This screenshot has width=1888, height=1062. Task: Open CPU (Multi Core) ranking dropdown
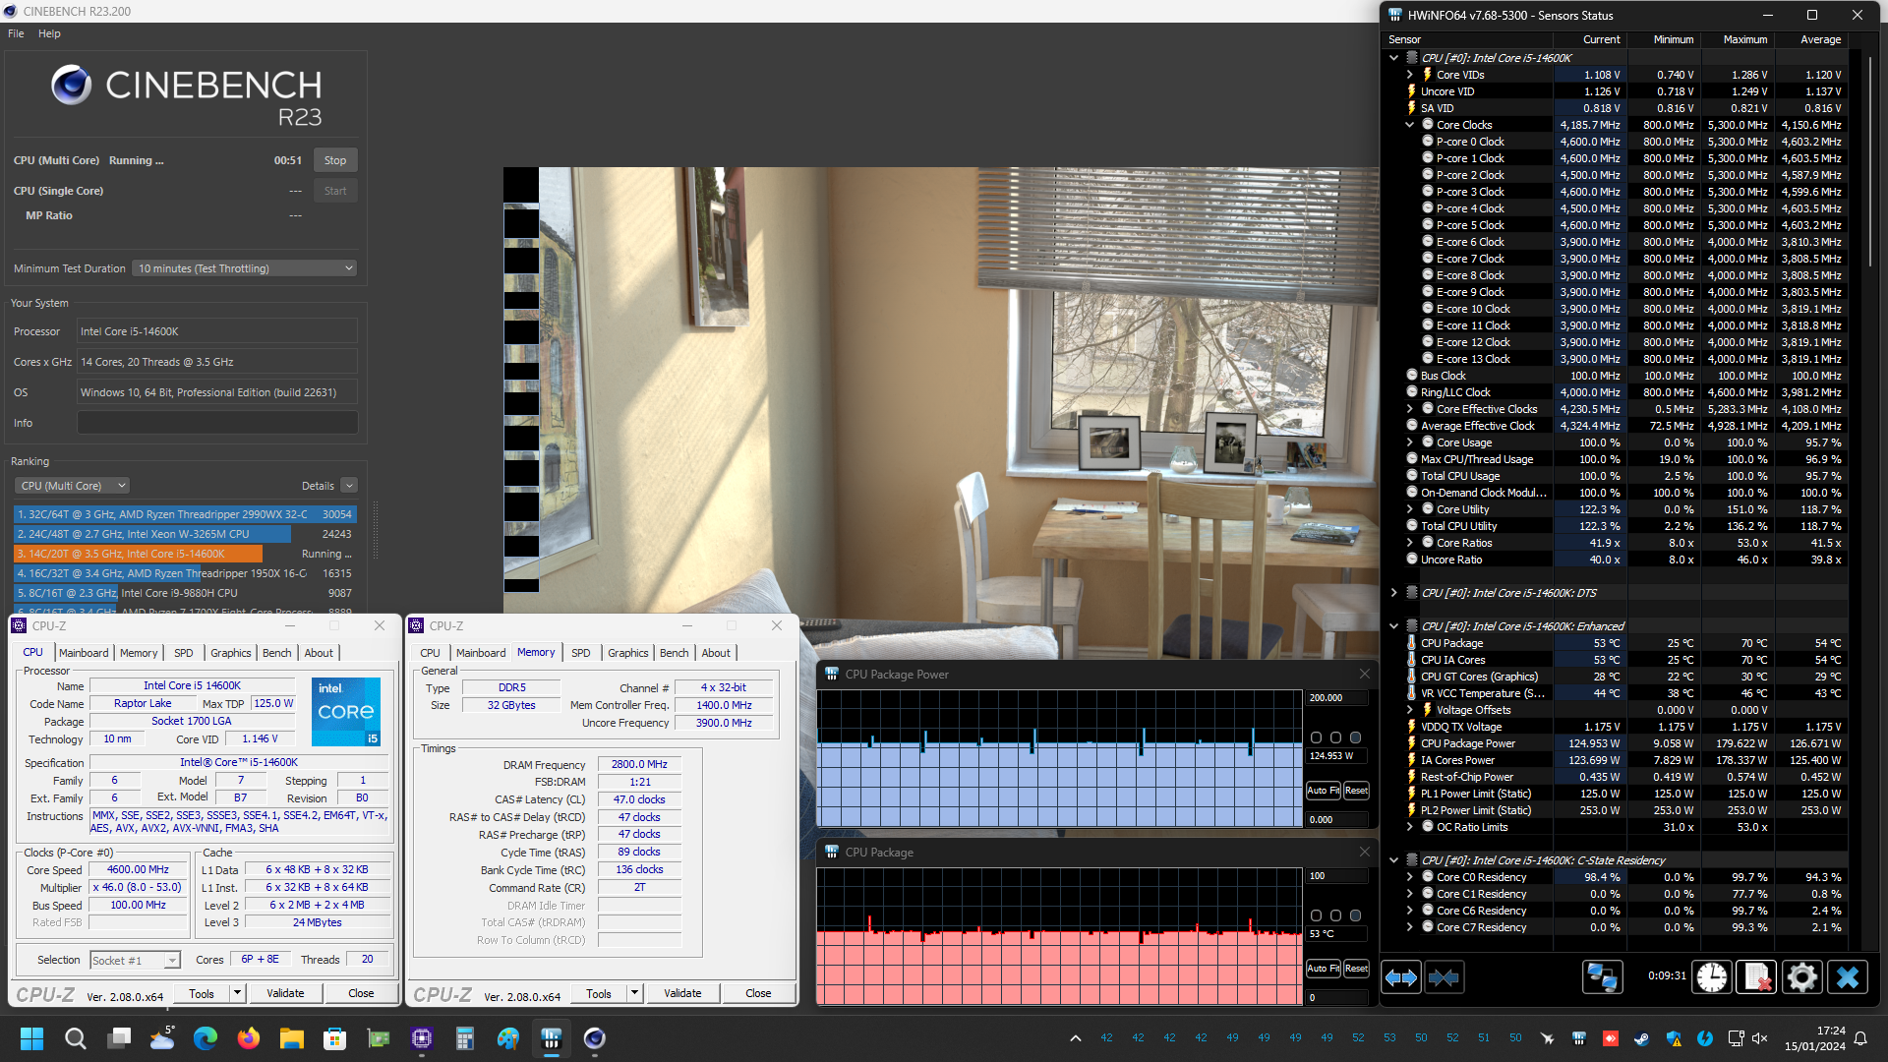[73, 486]
